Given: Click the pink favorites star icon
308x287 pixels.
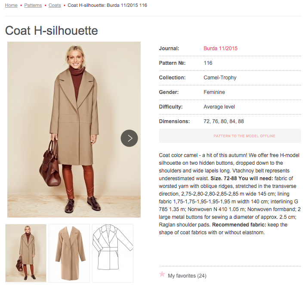Looking at the screenshot, I should point(162,274).
